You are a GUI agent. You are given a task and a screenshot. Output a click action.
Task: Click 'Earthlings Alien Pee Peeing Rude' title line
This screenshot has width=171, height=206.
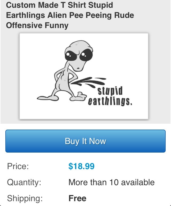pyautogui.click(x=70, y=15)
